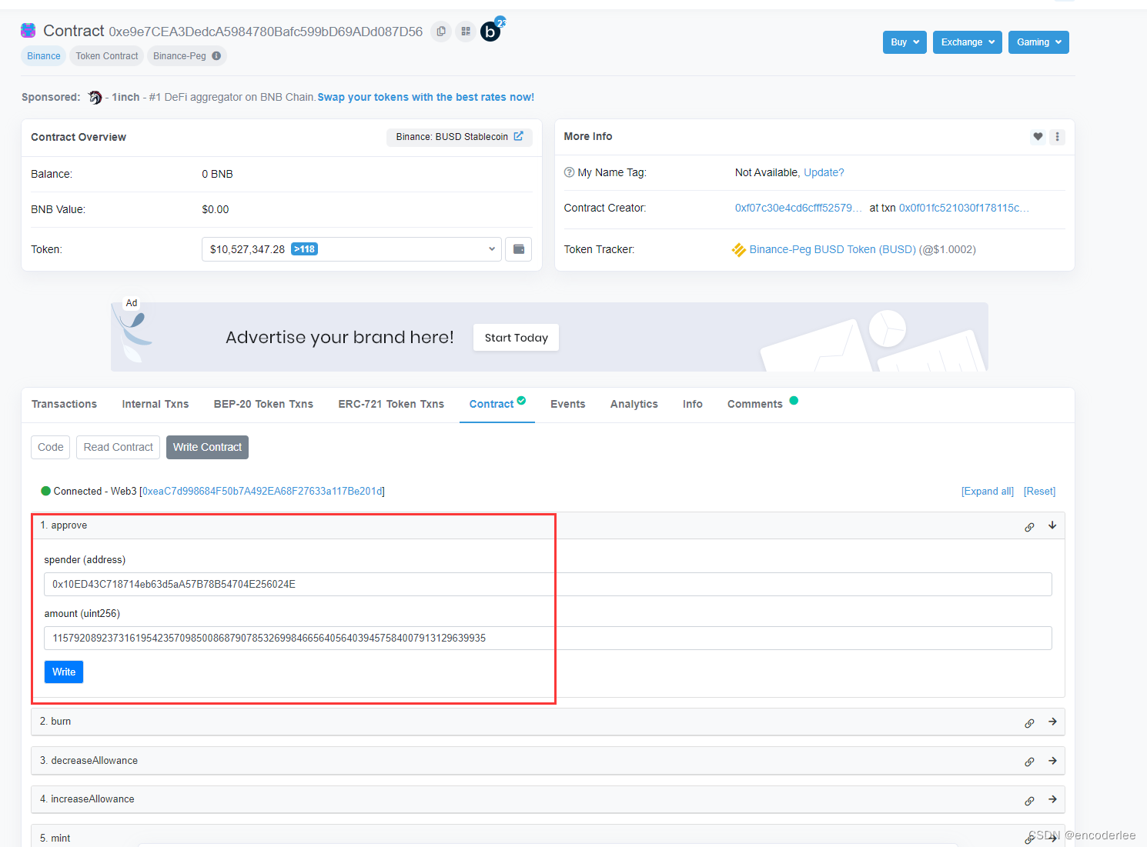Open Binance-Peg BUSD Token tracker link

pos(833,249)
